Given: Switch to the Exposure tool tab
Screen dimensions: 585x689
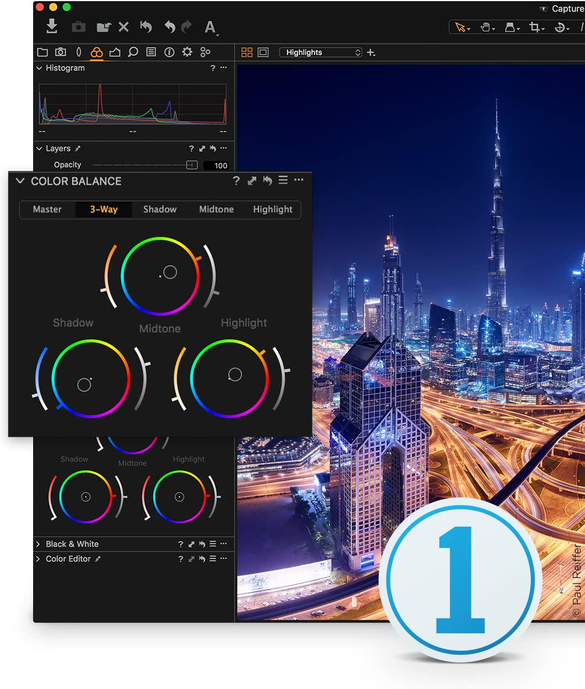Looking at the screenshot, I should coord(114,52).
